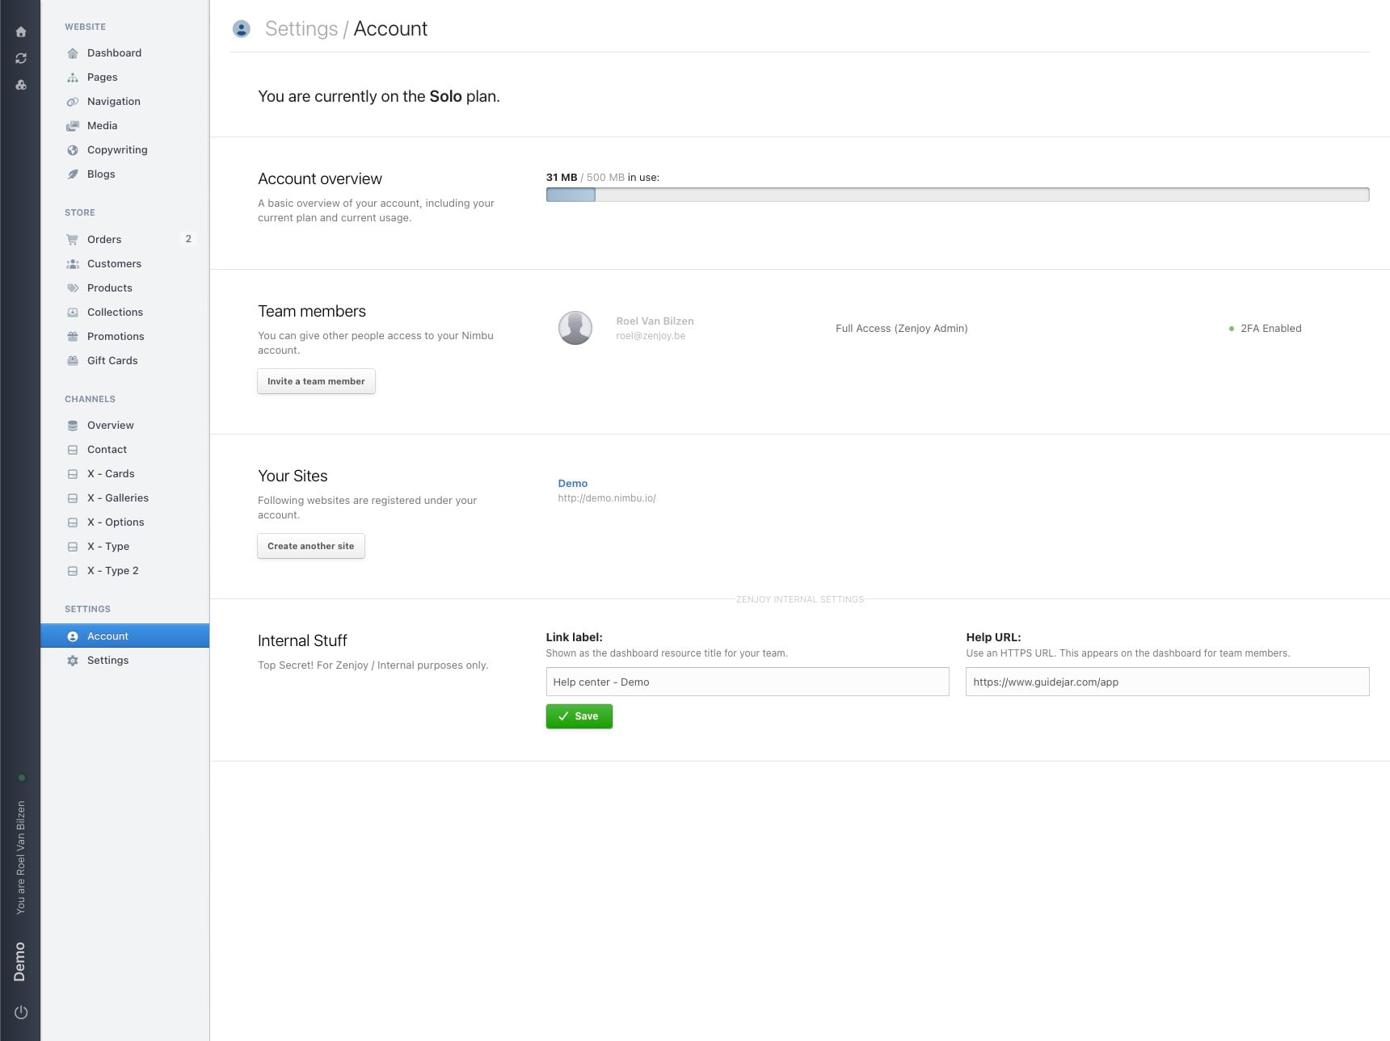Click the Gift Cards gift icon
Viewport: 1390px width, 1041px height.
[x=73, y=361]
